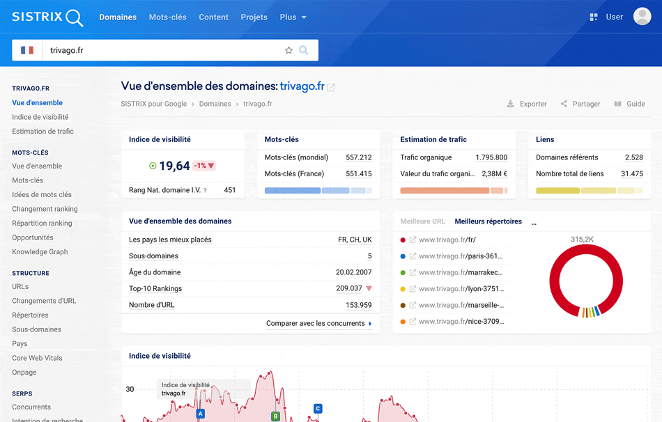Open the Mots-clés top menu

point(168,17)
